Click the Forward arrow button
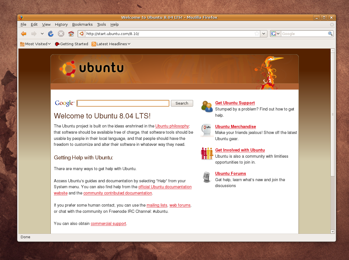 (34, 34)
